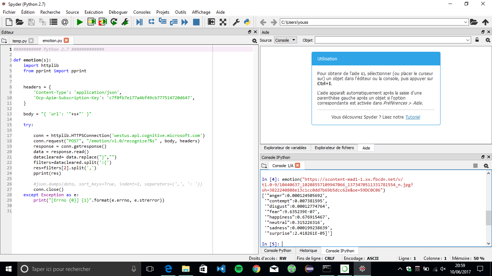
Task: Save the current file
Action: 31,22
